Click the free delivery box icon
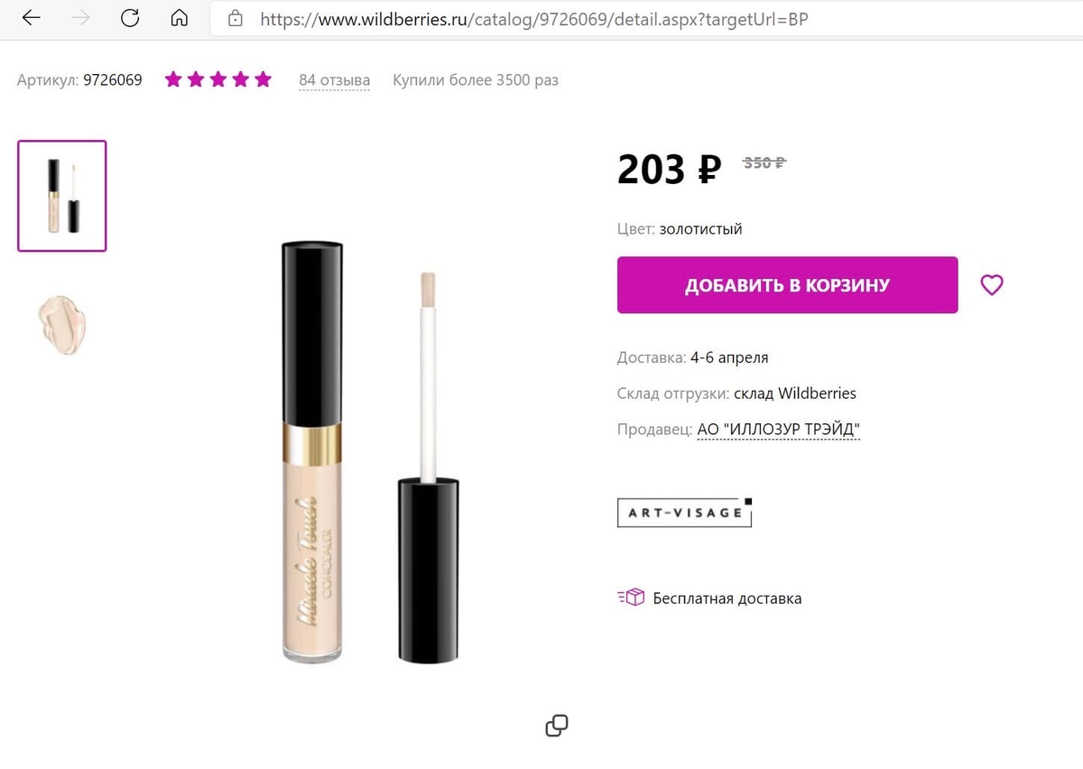Image resolution: width=1083 pixels, height=769 pixels. click(x=631, y=598)
